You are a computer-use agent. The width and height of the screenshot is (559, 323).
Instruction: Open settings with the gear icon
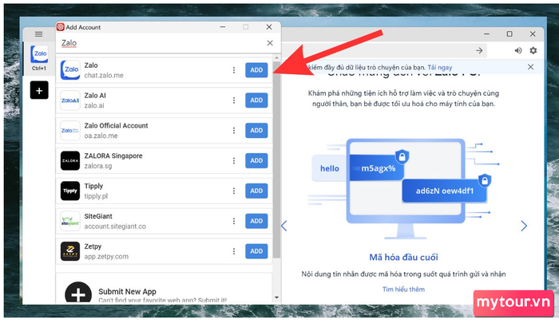(x=533, y=50)
